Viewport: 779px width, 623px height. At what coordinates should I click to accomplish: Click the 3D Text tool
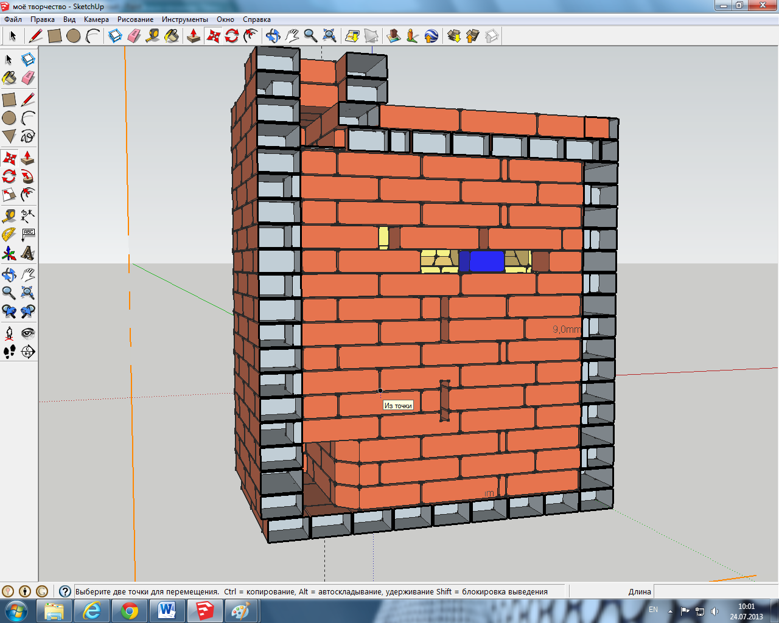[27, 253]
